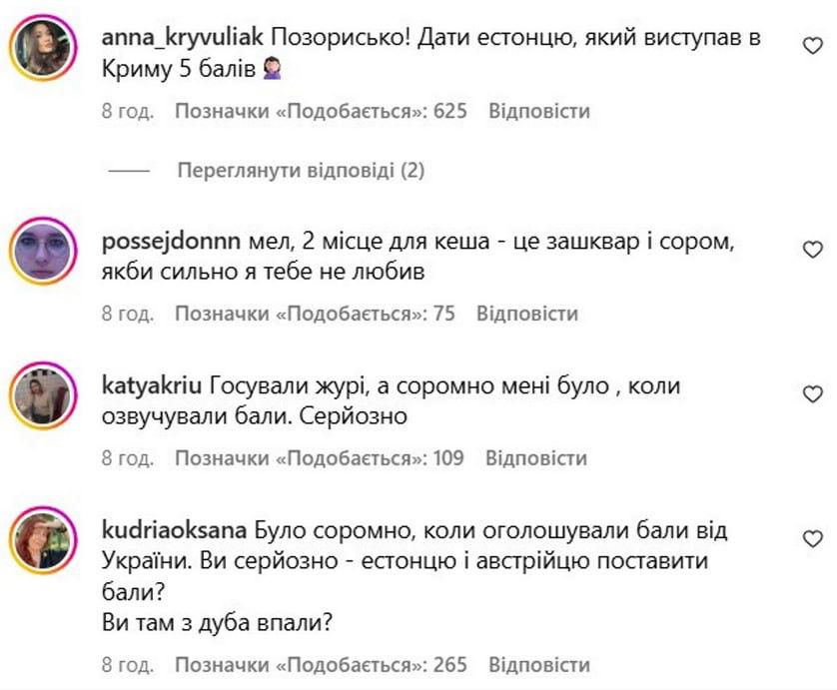Screen dimensions: 837x690
Task: Tap heart next to katyakriu's comment
Action: coord(813,394)
